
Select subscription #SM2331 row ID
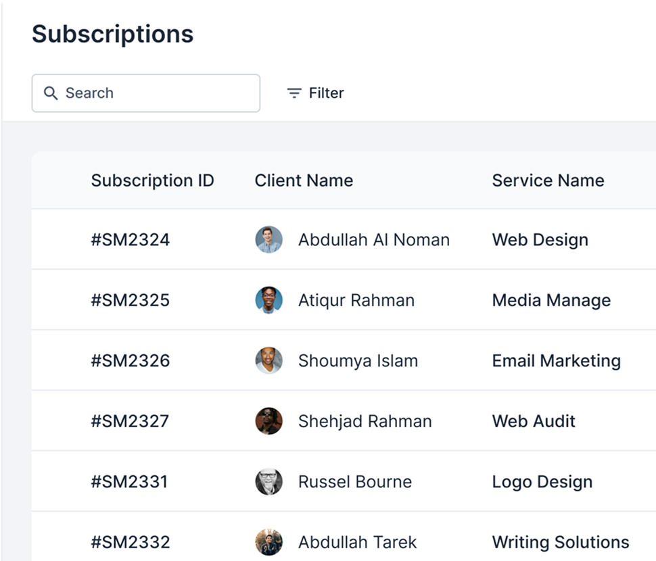[x=129, y=481]
